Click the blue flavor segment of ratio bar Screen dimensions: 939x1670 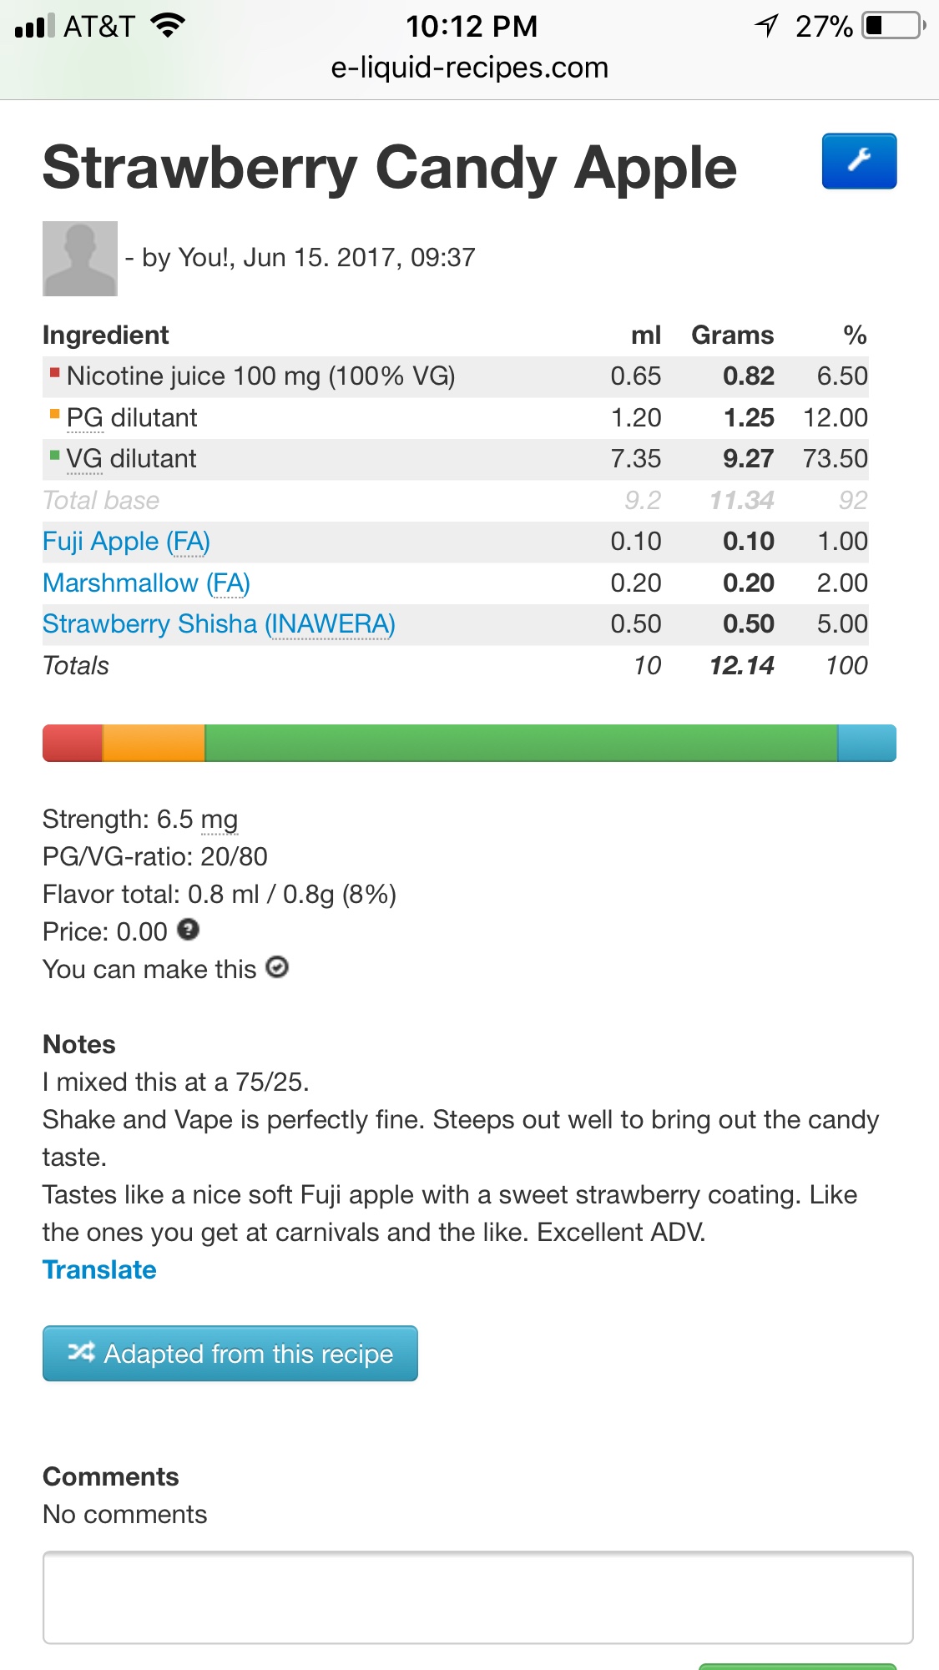[866, 743]
